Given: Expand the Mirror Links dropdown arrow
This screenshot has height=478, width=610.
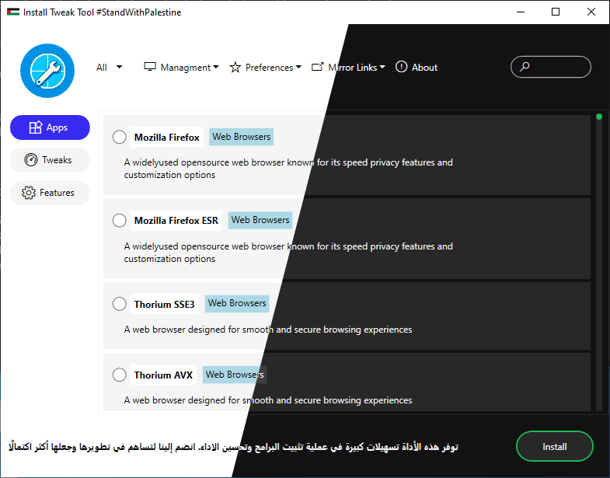Looking at the screenshot, I should point(382,67).
